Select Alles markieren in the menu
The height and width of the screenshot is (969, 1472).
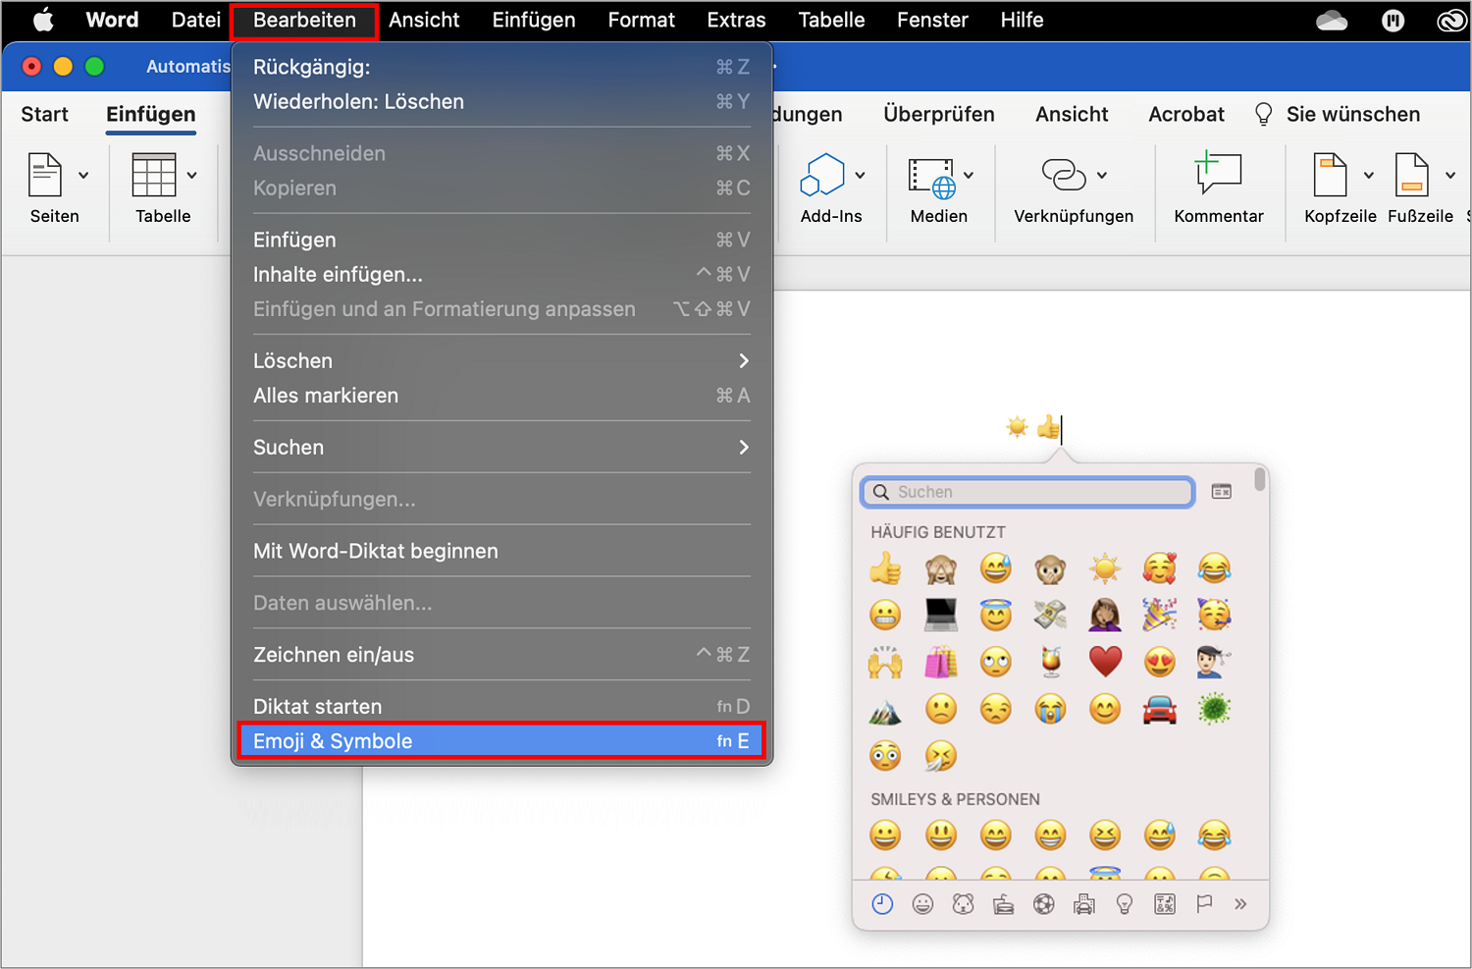tap(501, 395)
